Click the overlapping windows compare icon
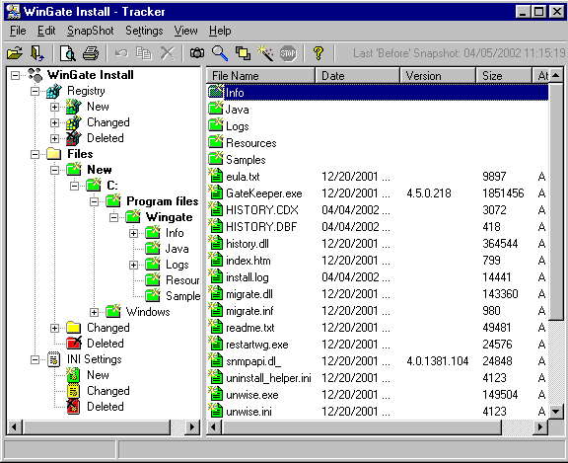This screenshot has width=568, height=463. point(243,53)
